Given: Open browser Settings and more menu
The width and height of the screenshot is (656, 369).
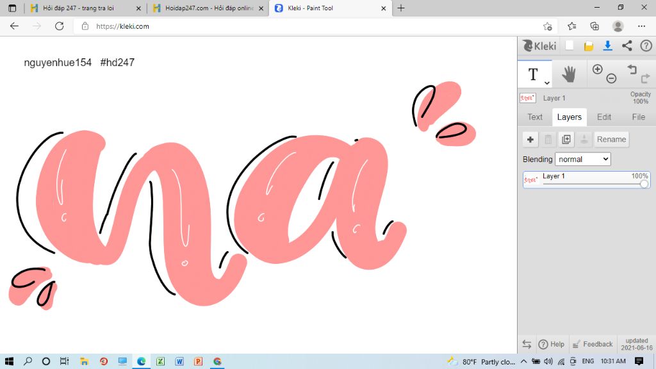Looking at the screenshot, I should point(641,26).
